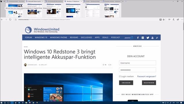Switch to Forum - WindowsUnited tab

pos(92,1)
